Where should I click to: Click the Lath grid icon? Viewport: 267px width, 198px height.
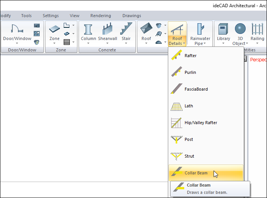[175, 106]
